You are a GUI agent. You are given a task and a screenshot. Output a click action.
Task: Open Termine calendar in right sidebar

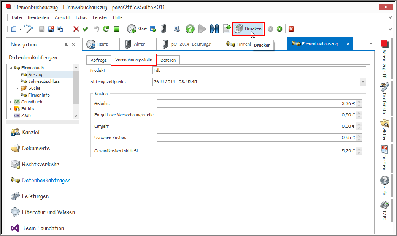click(384, 157)
